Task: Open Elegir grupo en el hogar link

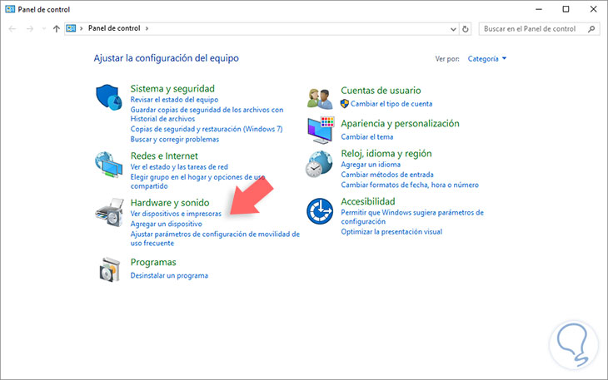Action: 197,181
